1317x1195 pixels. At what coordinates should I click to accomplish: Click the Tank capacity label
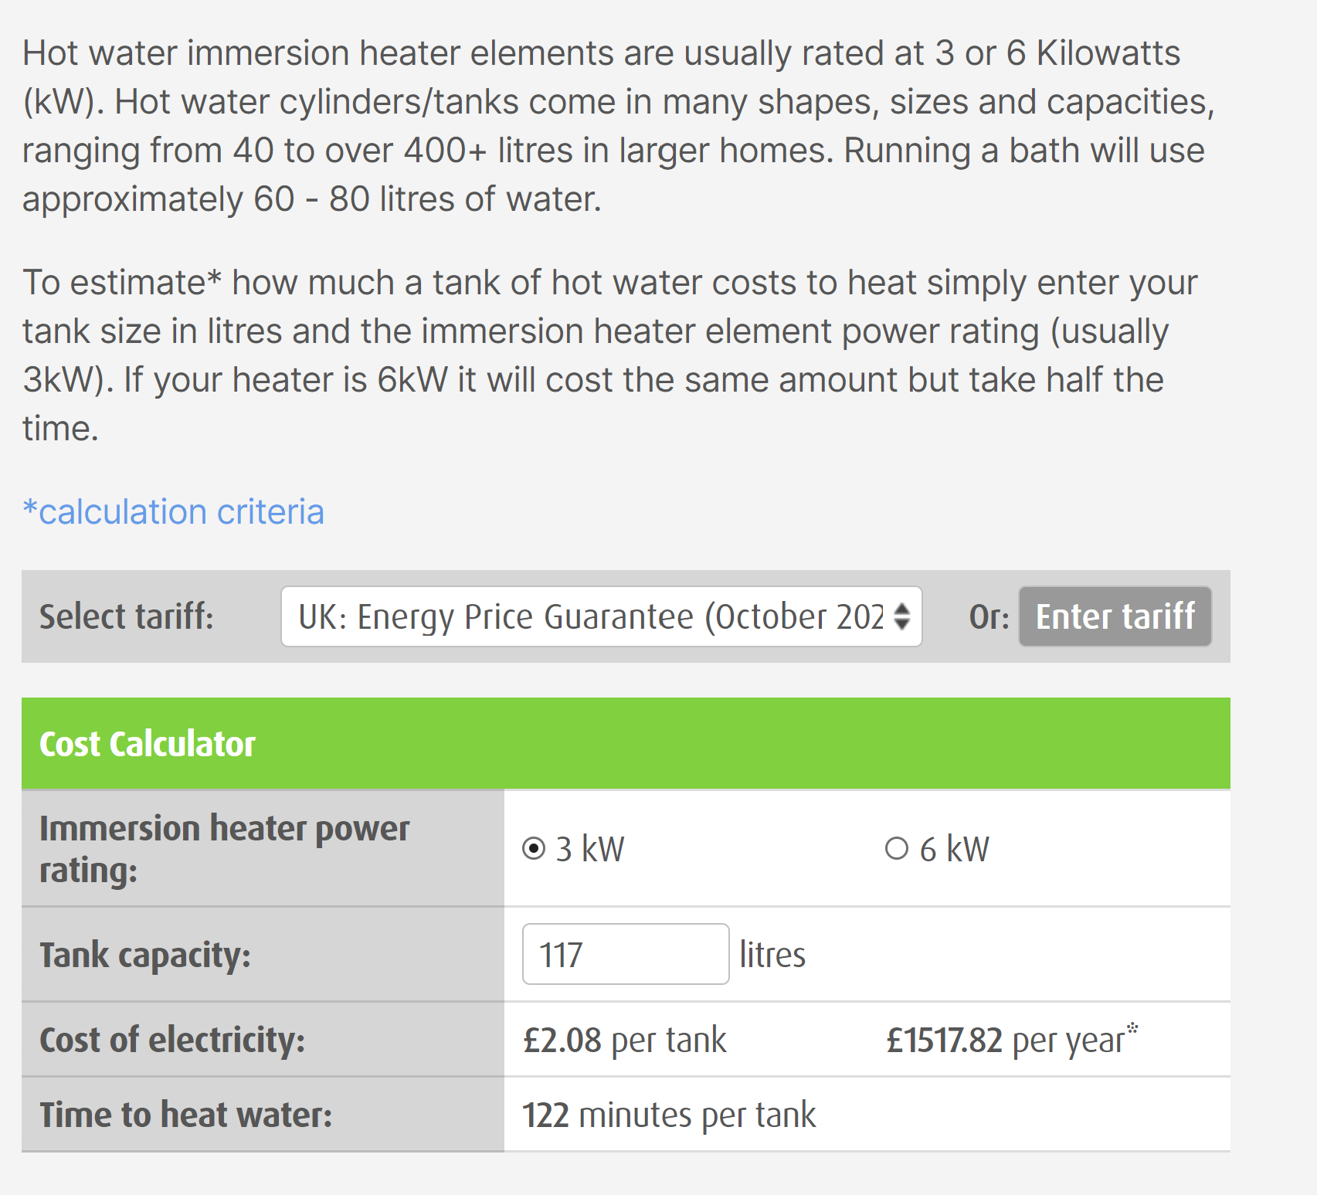[145, 955]
